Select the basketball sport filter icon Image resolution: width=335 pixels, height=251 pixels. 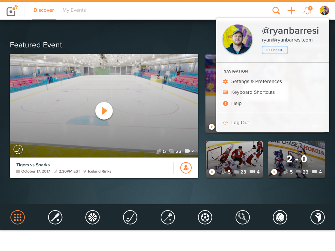[x=93, y=217]
